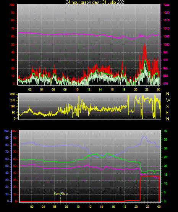Click the 360 label on wind direction axis
Image resolution: width=178 pixels, height=212 pixels.
(x=13, y=94)
